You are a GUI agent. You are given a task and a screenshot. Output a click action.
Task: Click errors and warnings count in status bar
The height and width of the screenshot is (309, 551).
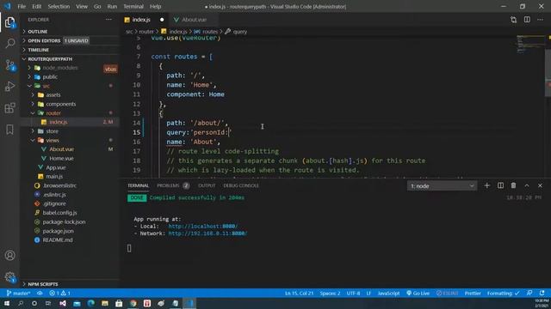[x=59, y=294]
